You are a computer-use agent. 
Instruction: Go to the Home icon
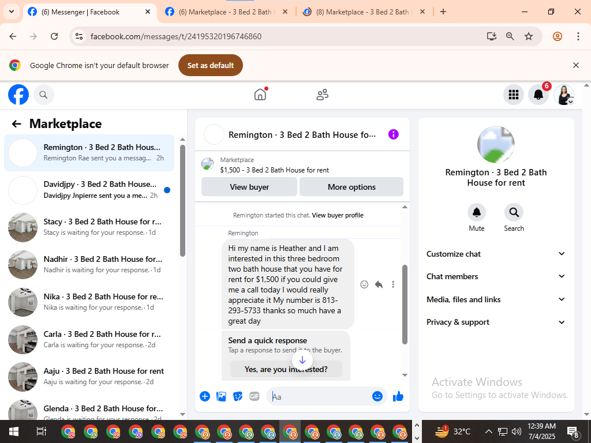click(x=260, y=94)
